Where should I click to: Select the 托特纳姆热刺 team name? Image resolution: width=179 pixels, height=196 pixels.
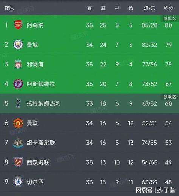[43, 103]
